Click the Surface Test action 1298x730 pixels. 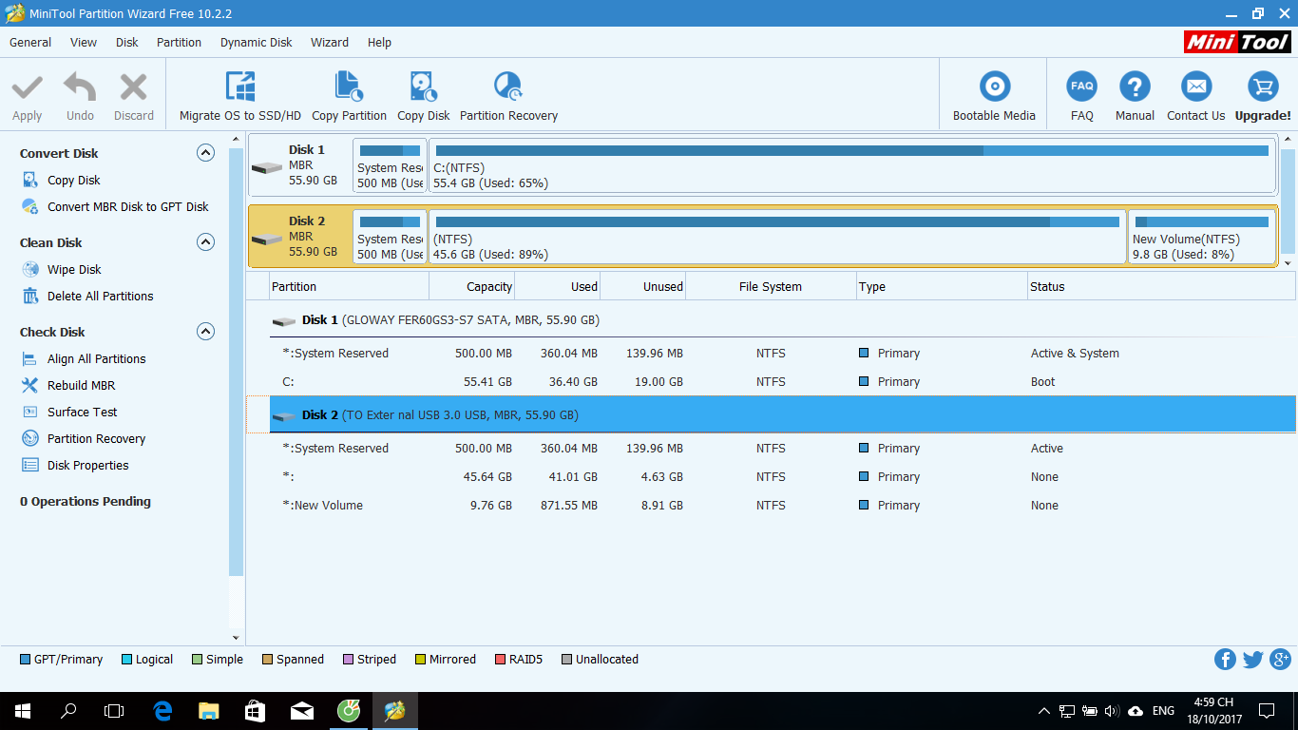pyautogui.click(x=83, y=413)
